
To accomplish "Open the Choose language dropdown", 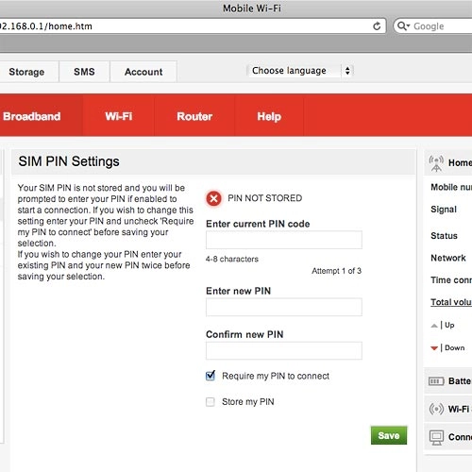I will (300, 71).
